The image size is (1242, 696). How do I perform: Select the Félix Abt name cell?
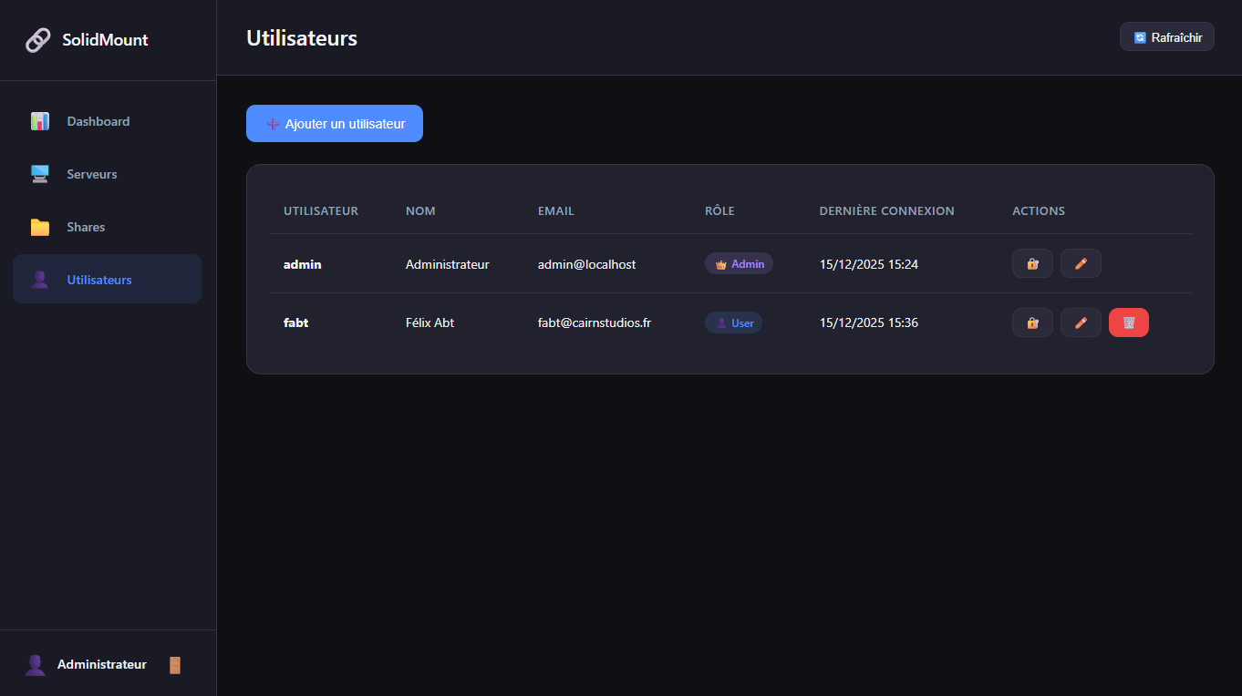click(430, 322)
